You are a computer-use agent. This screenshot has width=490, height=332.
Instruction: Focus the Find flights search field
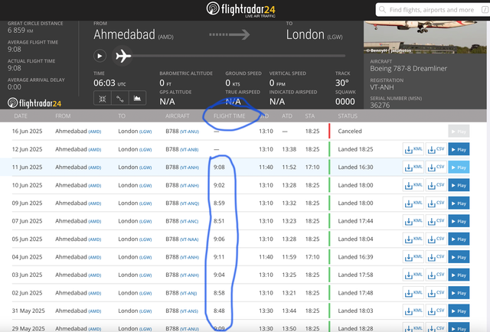pos(433,10)
